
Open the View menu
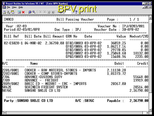tap(15, 7)
